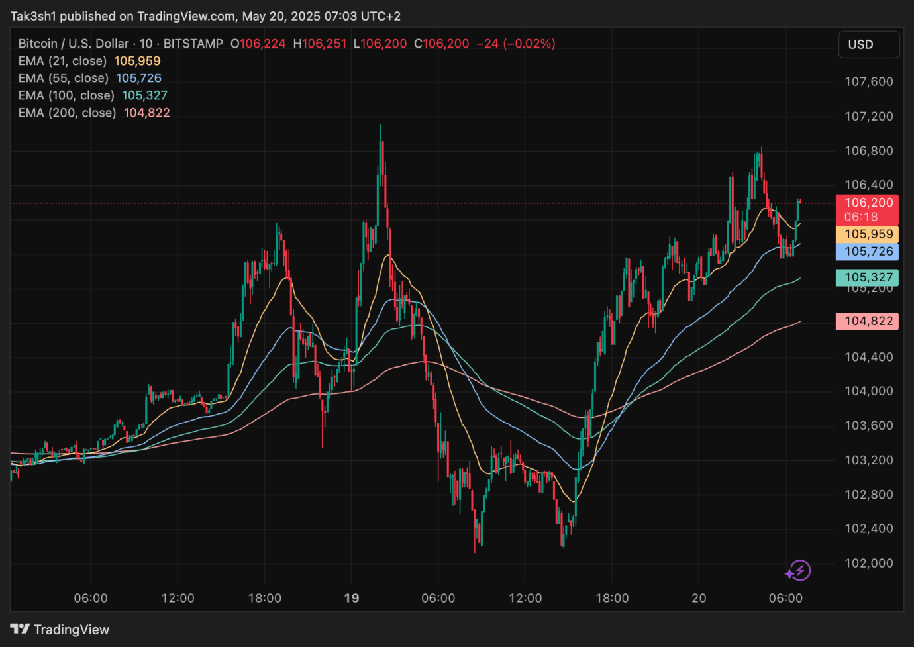This screenshot has height=647, width=914.
Task: Select the EMA (200, close) indicator legend
Action: pyautogui.click(x=67, y=113)
